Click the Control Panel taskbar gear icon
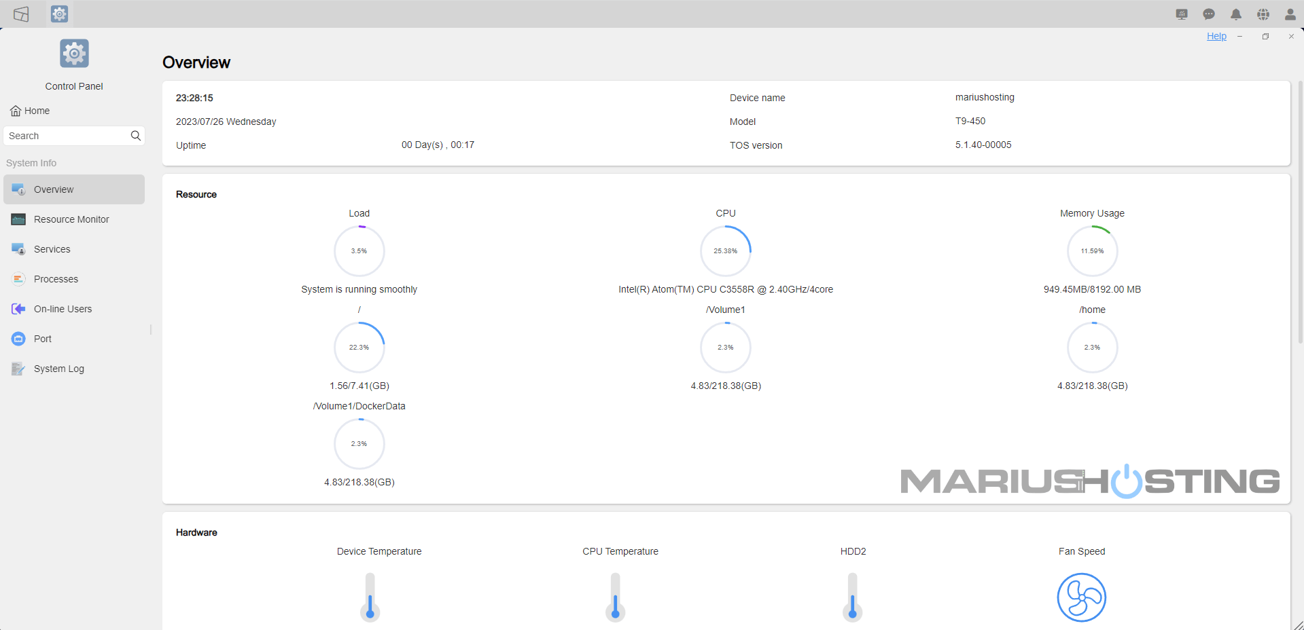This screenshot has height=630, width=1304. click(x=60, y=14)
